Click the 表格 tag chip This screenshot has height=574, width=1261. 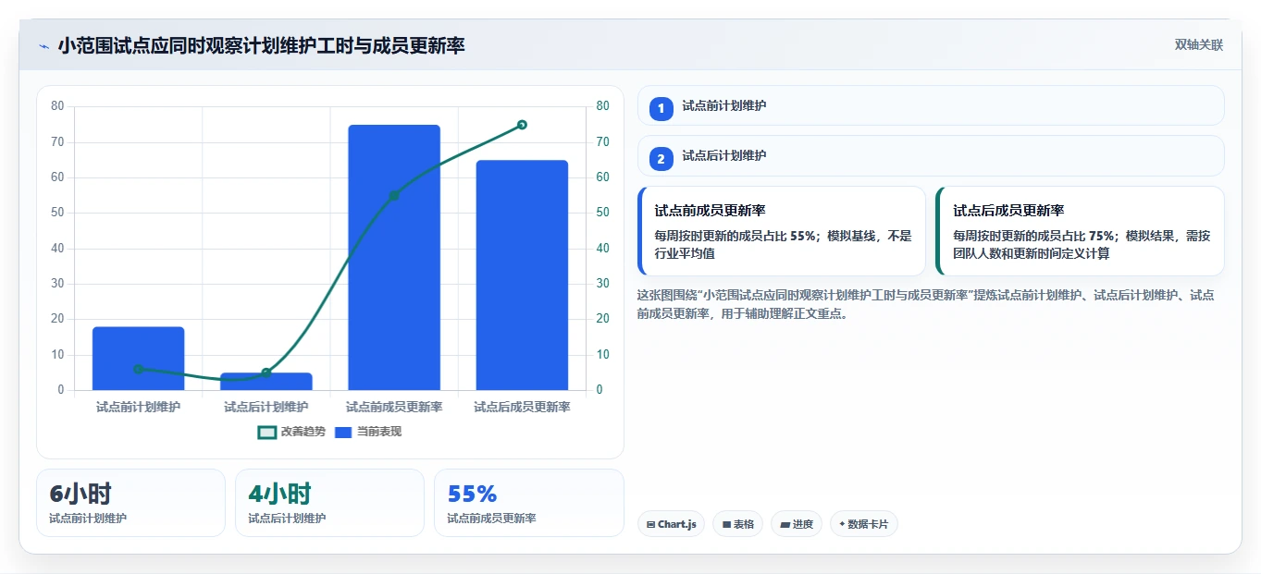coord(737,524)
